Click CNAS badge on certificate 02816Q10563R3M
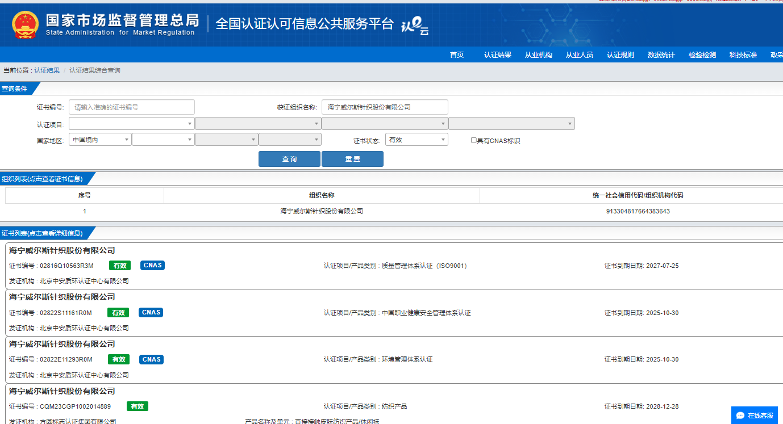Screen dimensions: 783x424 click(x=152, y=265)
